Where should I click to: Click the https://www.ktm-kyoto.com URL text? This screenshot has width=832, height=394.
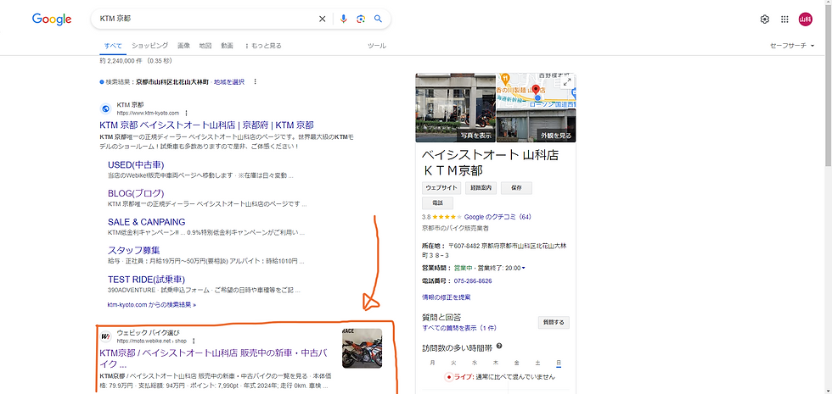pyautogui.click(x=148, y=113)
